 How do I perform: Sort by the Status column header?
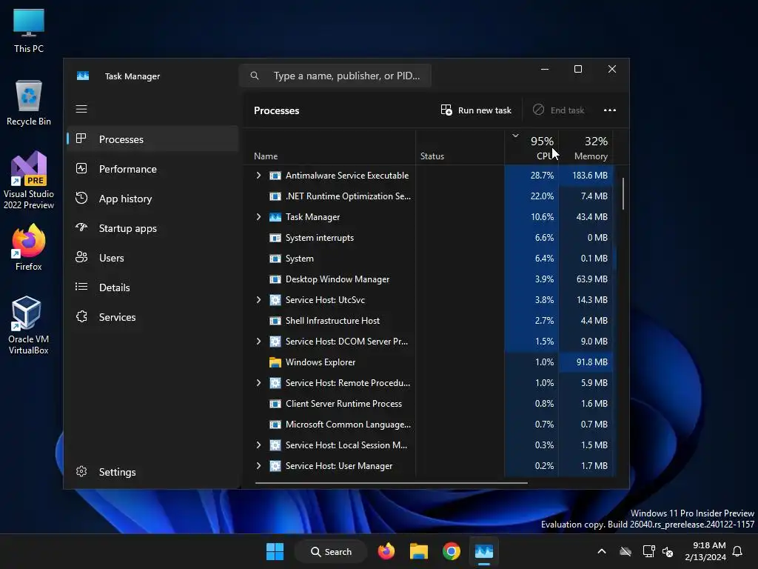[460, 147]
